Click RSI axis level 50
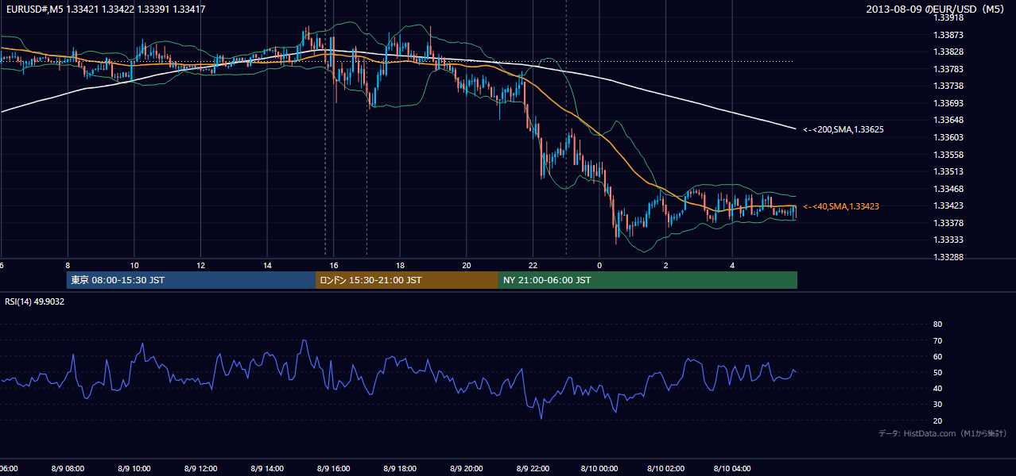This screenshot has height=476, width=1016. pyautogui.click(x=937, y=373)
